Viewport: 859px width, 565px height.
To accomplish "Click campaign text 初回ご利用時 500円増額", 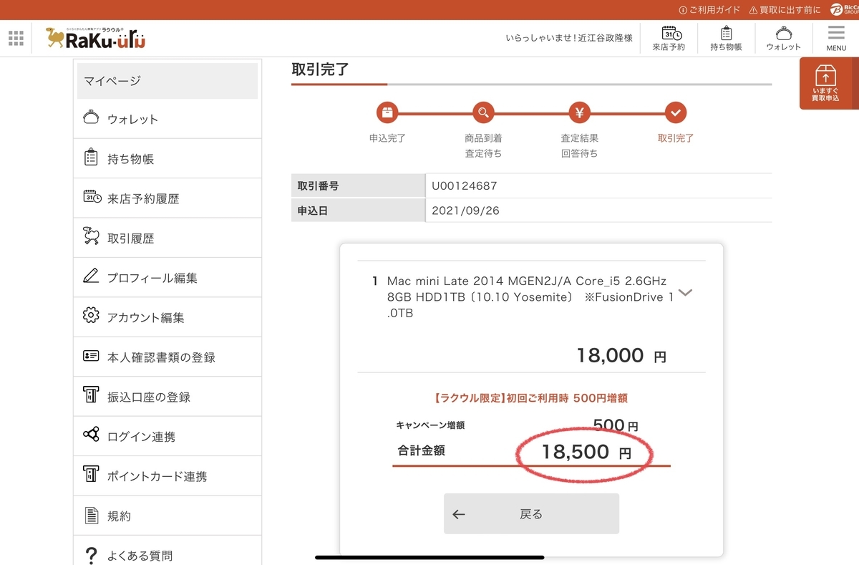I will [530, 397].
